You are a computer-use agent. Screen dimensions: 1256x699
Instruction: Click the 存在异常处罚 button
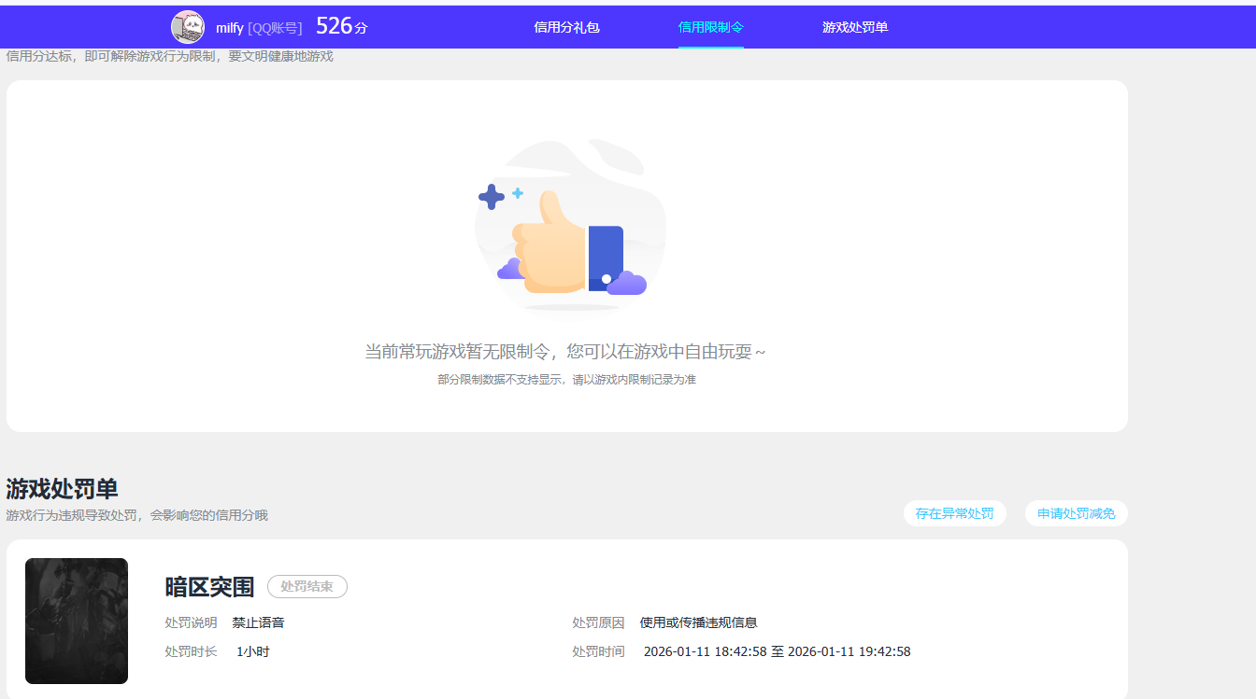tap(955, 513)
